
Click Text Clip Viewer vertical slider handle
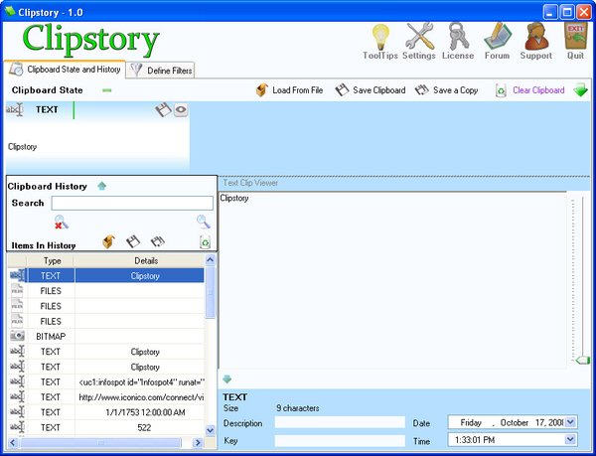click(x=582, y=360)
